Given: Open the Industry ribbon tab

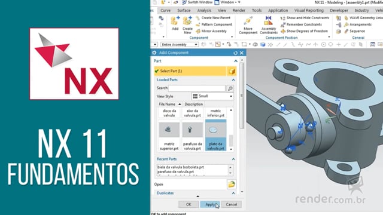Looking at the screenshot, I should [361, 10].
